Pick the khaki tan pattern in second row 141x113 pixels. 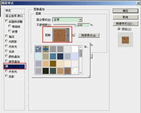(46, 56)
